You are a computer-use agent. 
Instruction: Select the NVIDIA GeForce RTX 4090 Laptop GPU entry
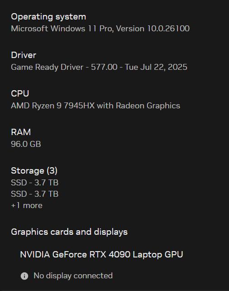[101, 254]
